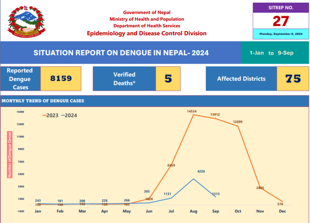The image size is (310, 223).
Task: Click the Aug x-axis label
Action: [193, 211]
